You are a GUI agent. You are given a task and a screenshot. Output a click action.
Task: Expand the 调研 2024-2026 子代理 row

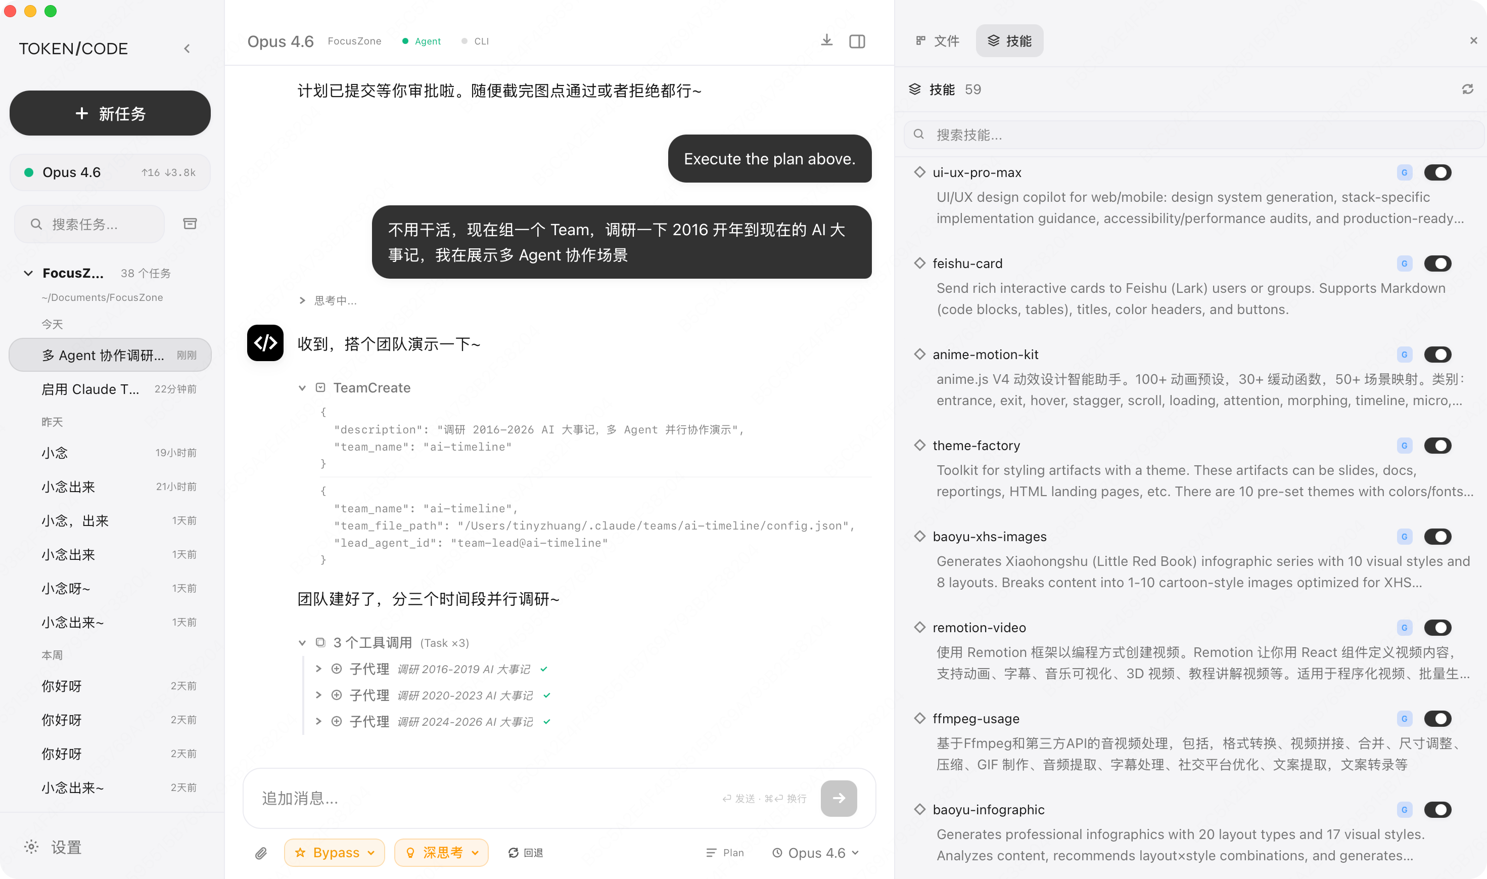(318, 721)
